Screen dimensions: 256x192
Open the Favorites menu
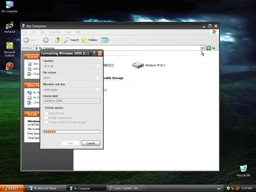click(x=55, y=32)
